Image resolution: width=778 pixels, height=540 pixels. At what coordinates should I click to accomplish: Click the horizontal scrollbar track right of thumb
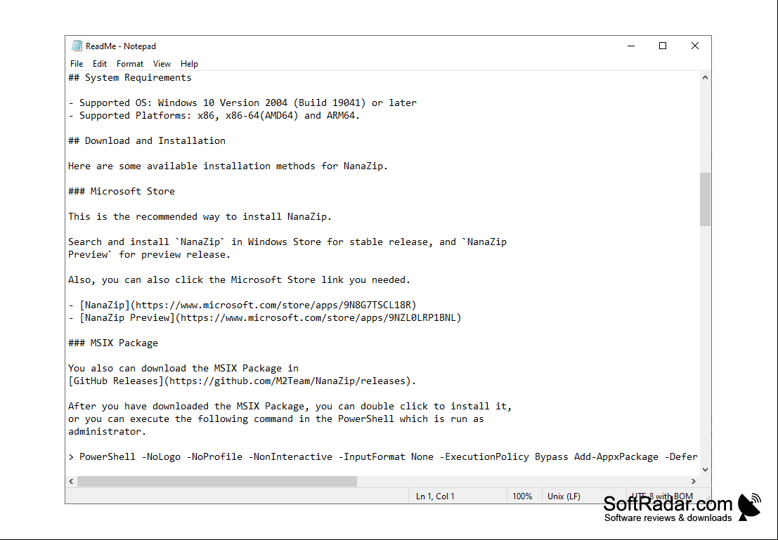click(x=522, y=482)
